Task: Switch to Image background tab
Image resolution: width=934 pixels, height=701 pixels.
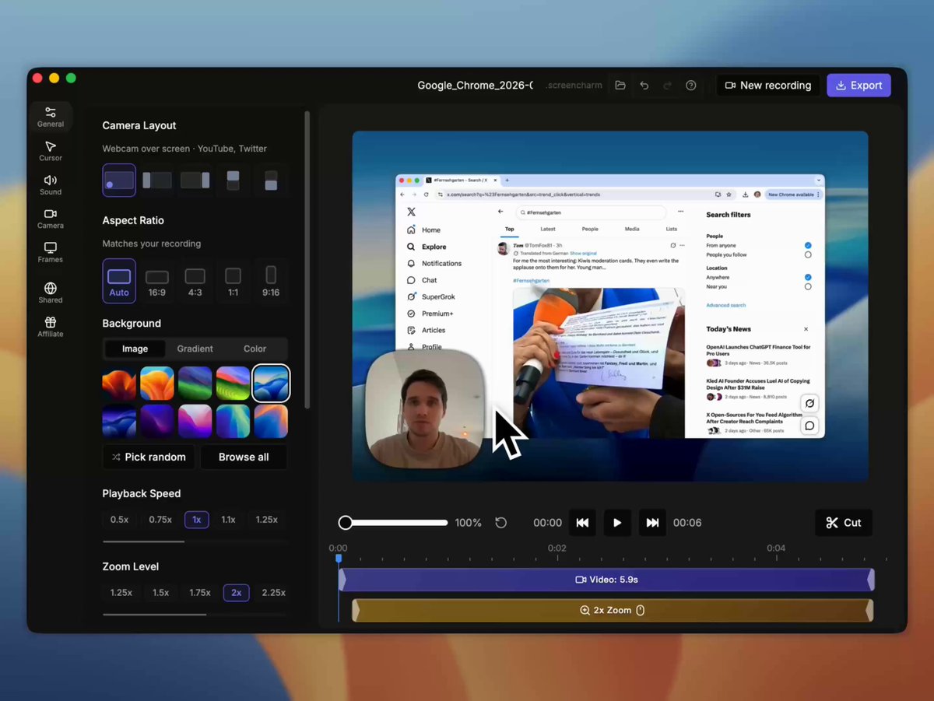Action: click(x=135, y=349)
